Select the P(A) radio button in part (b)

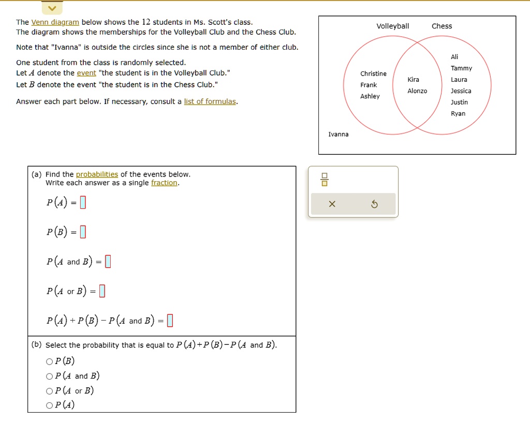[x=50, y=405]
